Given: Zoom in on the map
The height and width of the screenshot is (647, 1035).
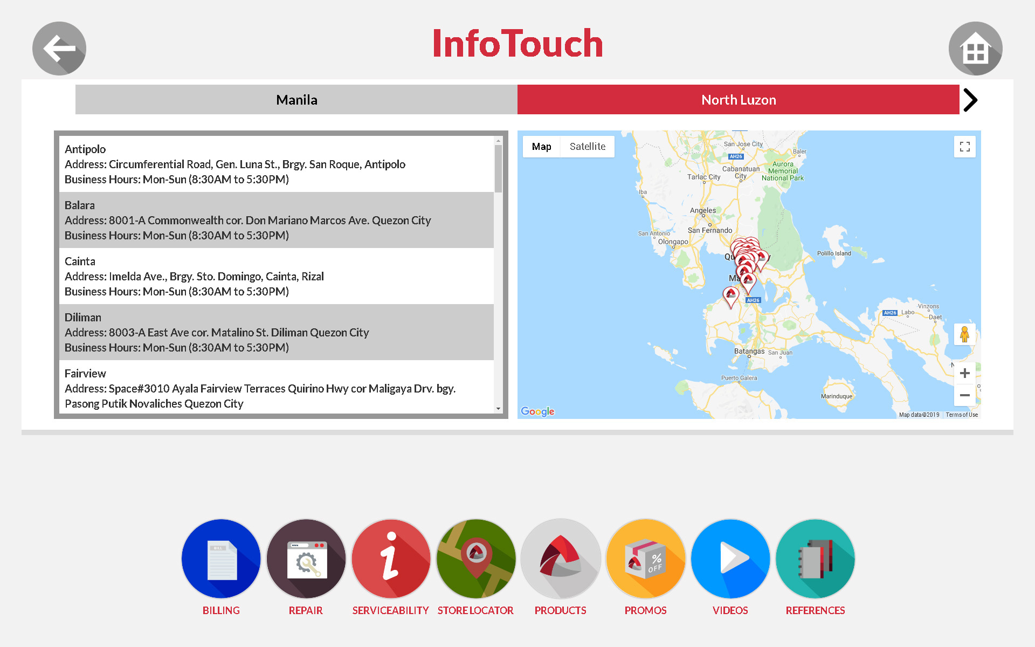Looking at the screenshot, I should [964, 373].
